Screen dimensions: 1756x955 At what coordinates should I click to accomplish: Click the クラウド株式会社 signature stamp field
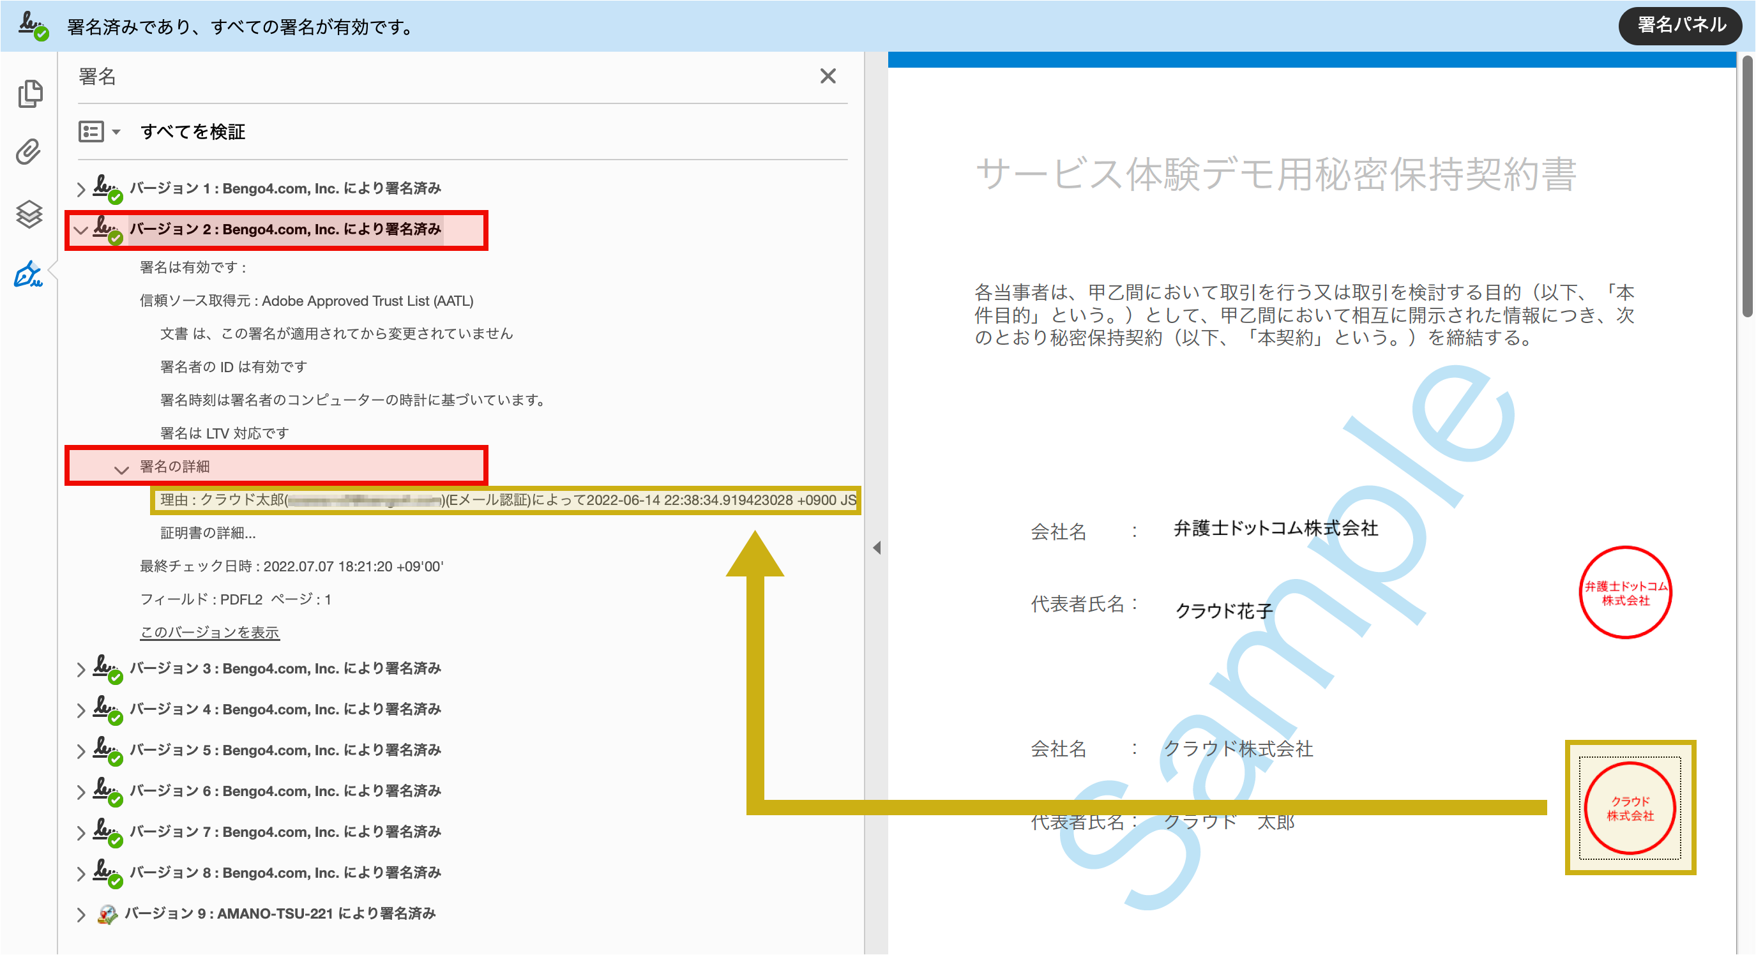[1631, 808]
